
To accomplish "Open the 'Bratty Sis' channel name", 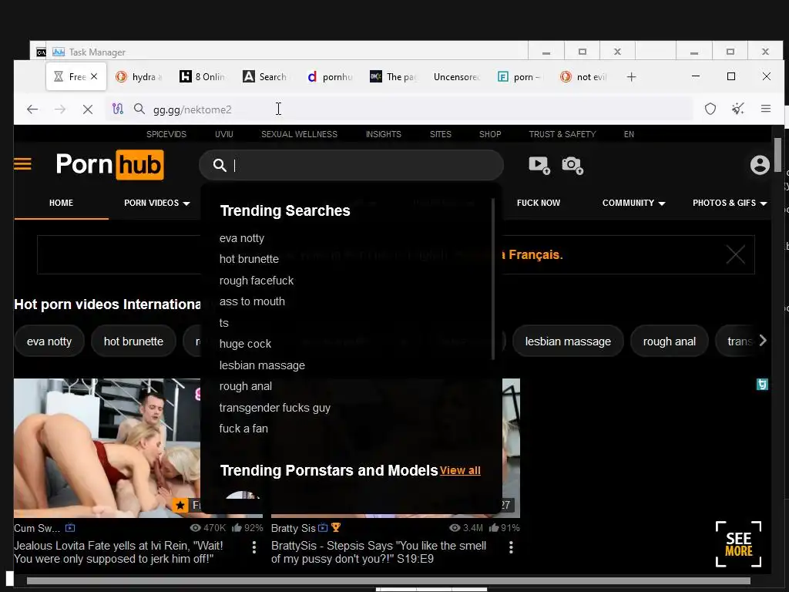I will (293, 528).
